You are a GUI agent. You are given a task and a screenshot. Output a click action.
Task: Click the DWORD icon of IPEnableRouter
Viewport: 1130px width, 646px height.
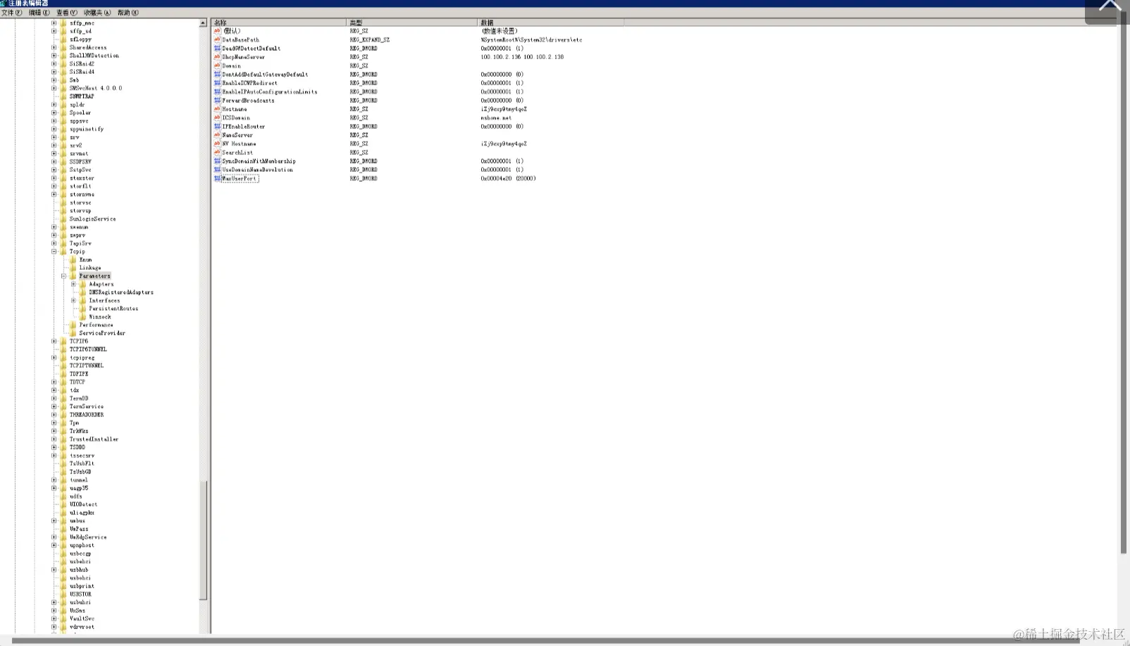click(x=217, y=126)
